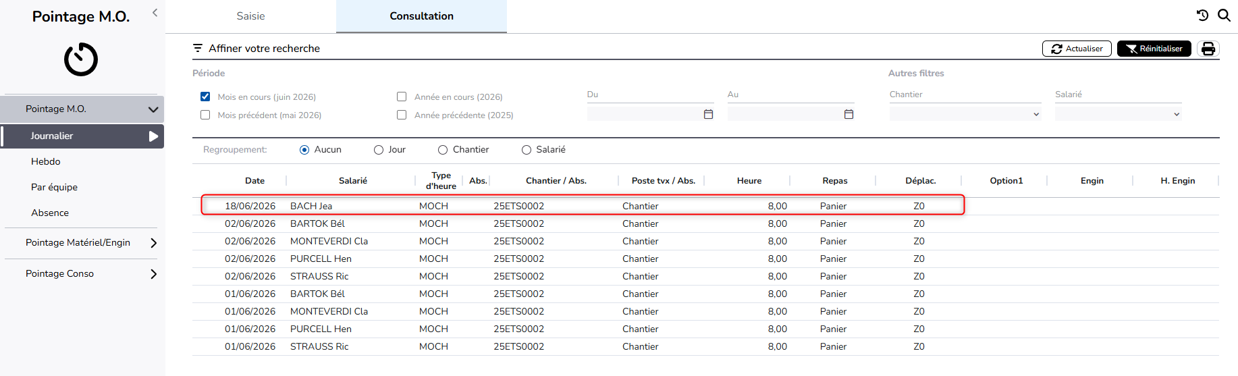Open the history icon at top right

1202,16
